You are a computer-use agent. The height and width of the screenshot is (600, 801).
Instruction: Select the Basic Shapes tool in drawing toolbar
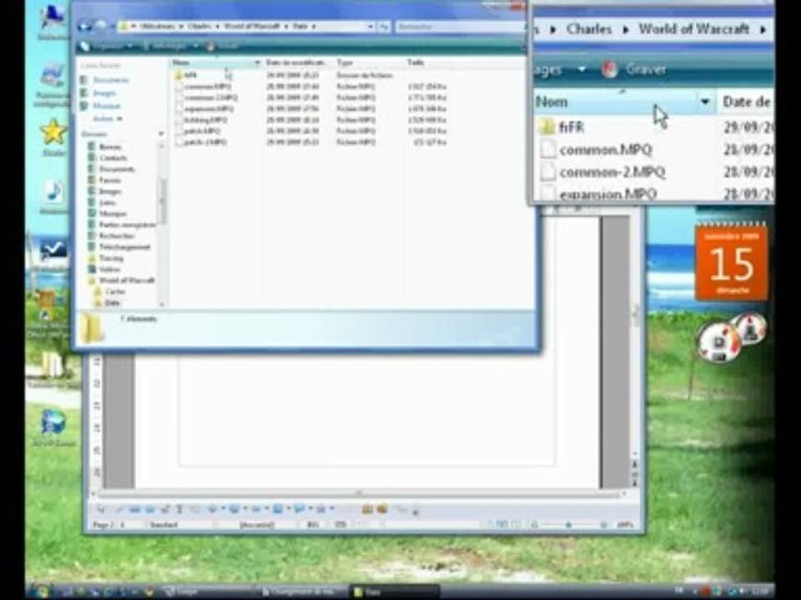(212, 509)
